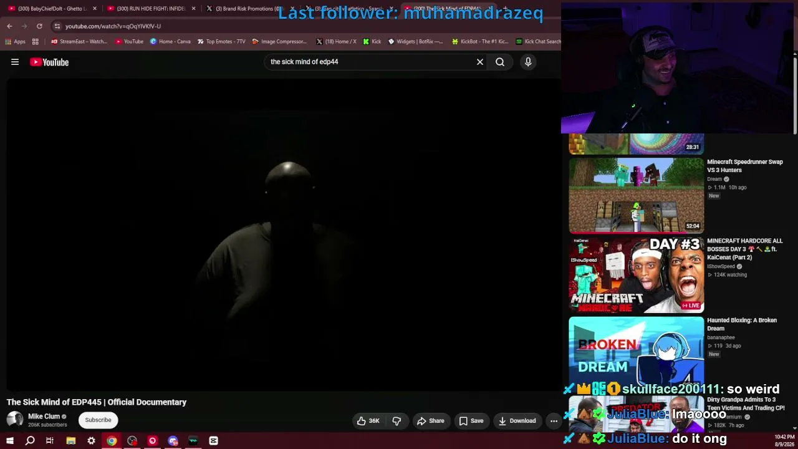Dislike the video with thumbs-down
Viewport: 798px width, 449px height.
pos(397,421)
